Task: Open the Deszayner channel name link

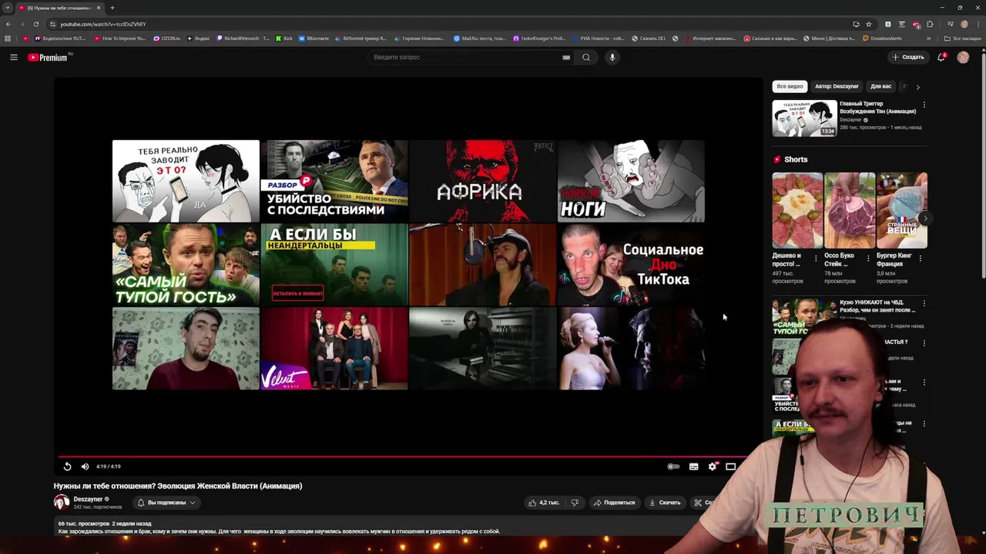Action: click(x=88, y=499)
